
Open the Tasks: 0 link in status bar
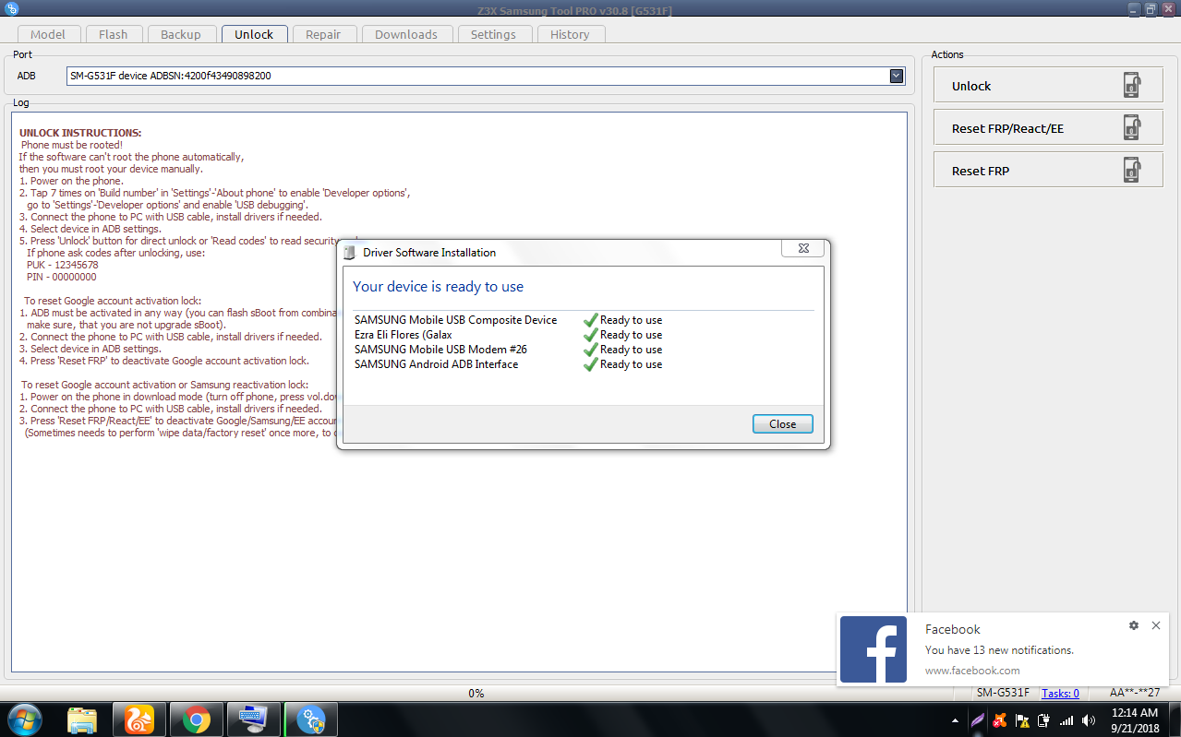(x=1060, y=694)
